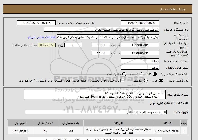Image resolution: width=198 pixels, height=140 pixels.
Task: Click the request creator field
Action: 108,37
